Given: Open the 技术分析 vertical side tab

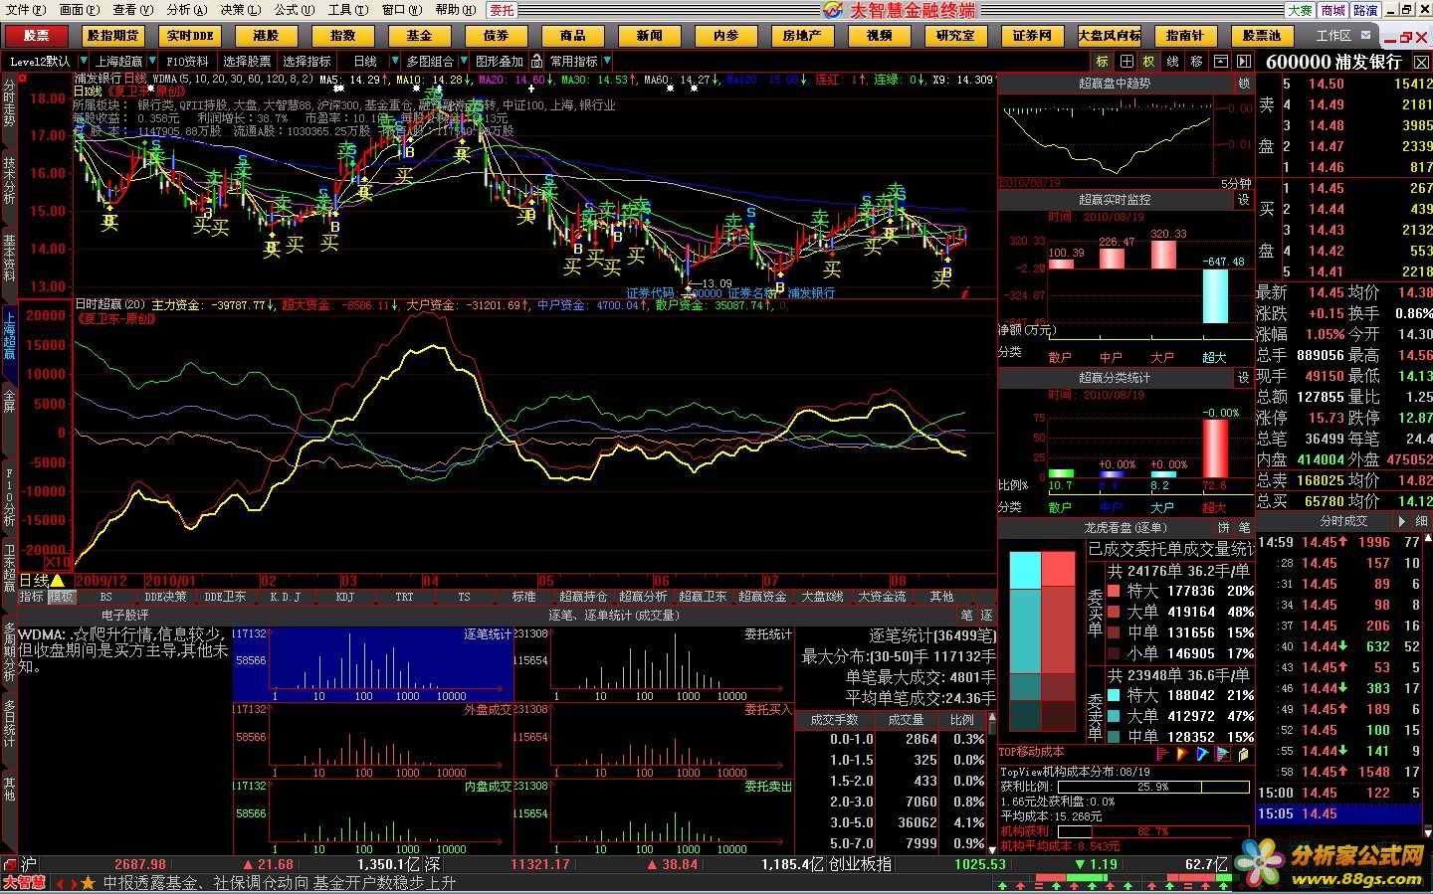Looking at the screenshot, I should (9, 179).
